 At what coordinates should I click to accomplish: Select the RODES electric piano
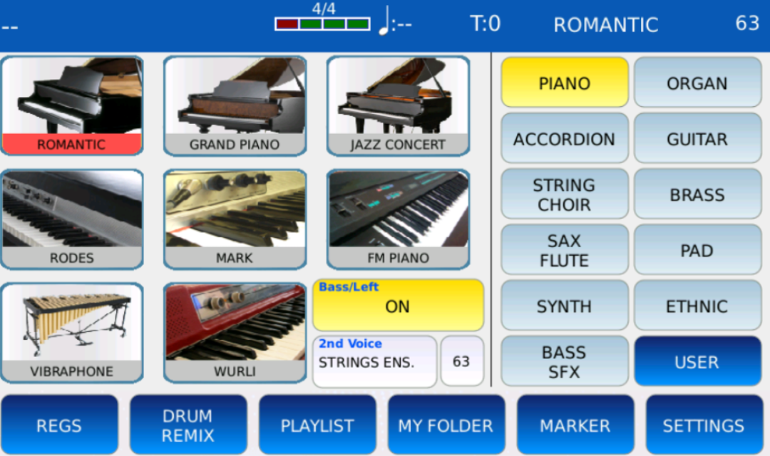click(x=72, y=219)
